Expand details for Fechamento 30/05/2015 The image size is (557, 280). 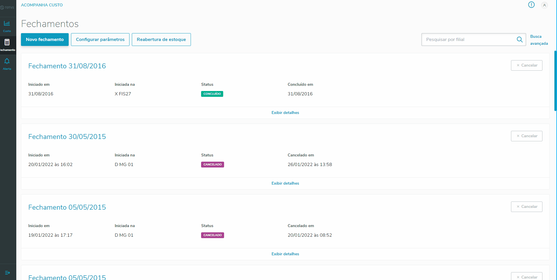point(285,183)
